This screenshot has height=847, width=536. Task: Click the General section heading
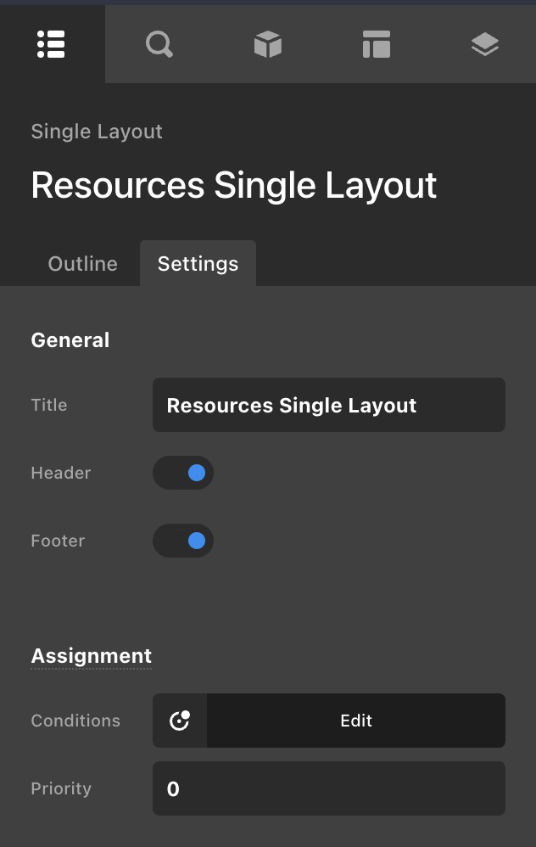tap(70, 340)
